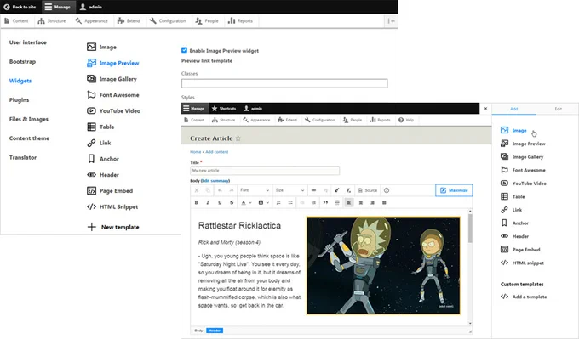Open Table widget settings
The width and height of the screenshot is (579, 339).
click(x=100, y=127)
